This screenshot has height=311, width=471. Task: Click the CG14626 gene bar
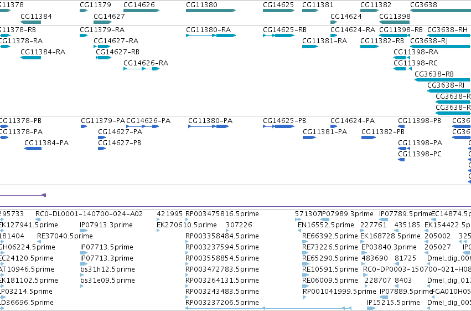point(141,11)
